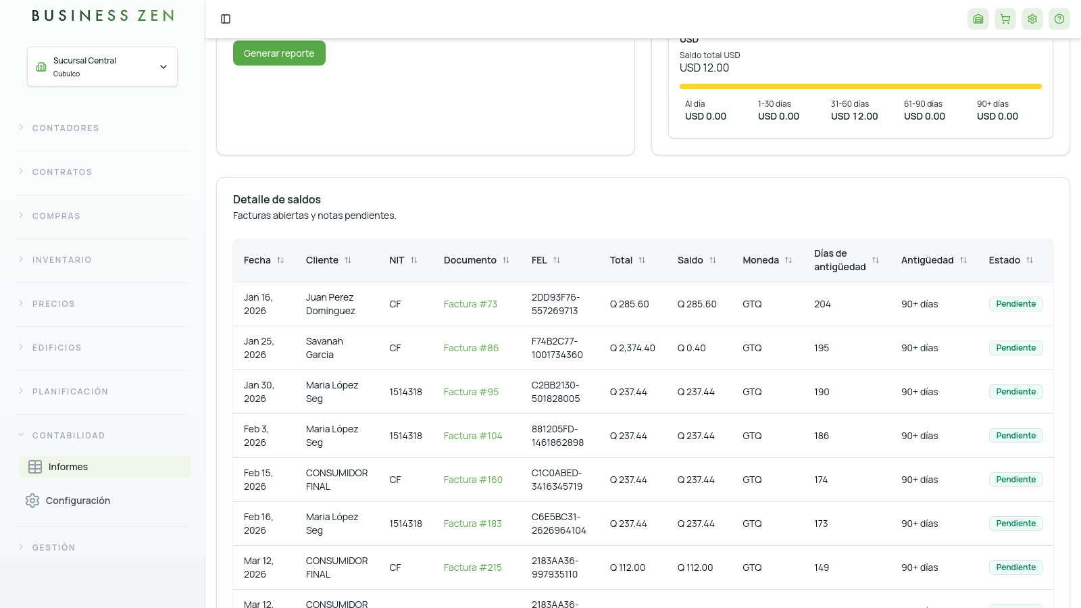The image size is (1081, 608).
Task: Click the Generar reporte button
Action: [x=279, y=53]
